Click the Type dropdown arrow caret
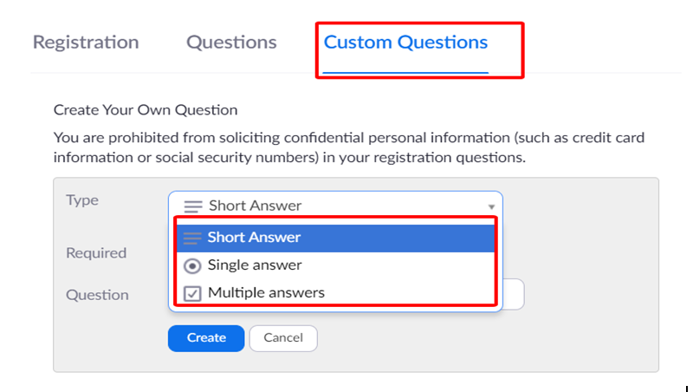The image size is (693, 392). [x=491, y=206]
